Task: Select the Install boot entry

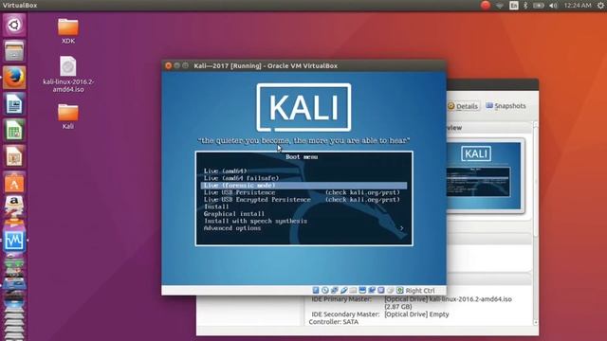Action: pyautogui.click(x=216, y=206)
